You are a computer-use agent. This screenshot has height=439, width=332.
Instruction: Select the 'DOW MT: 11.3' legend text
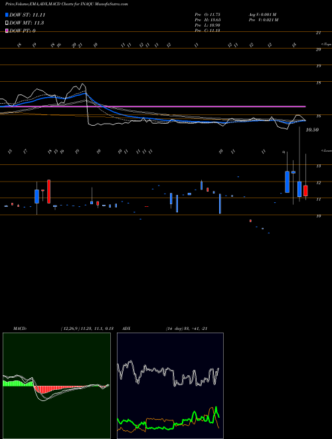[27, 23]
